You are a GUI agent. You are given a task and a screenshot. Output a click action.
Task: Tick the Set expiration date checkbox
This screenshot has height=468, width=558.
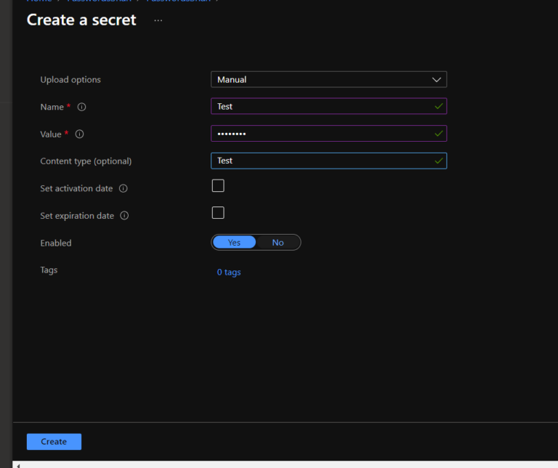218,213
